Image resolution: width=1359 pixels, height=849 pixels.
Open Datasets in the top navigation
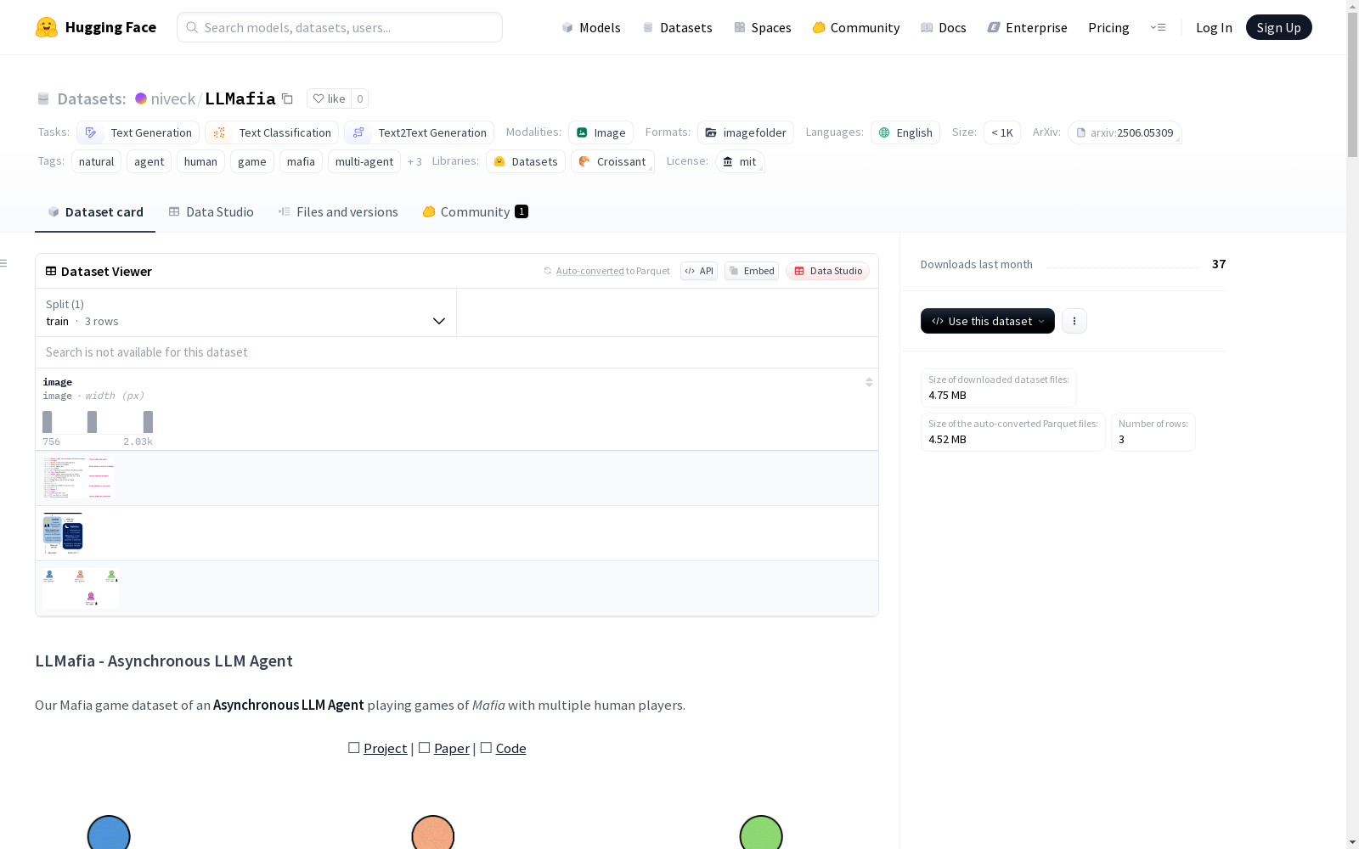click(677, 27)
